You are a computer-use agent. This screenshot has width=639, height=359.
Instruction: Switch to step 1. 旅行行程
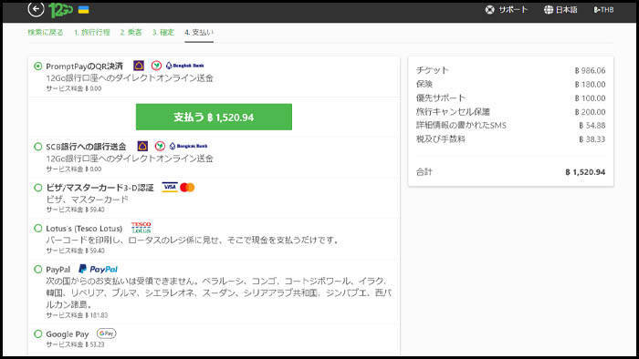coord(92,33)
